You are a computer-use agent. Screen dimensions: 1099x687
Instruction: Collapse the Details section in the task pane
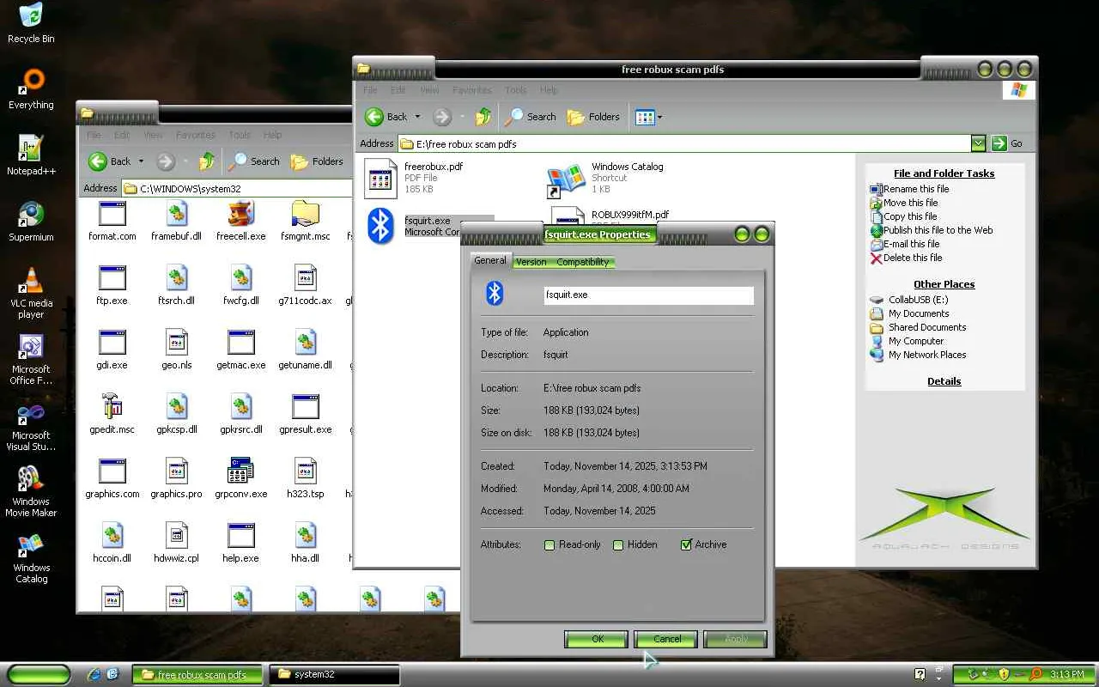coord(944,381)
